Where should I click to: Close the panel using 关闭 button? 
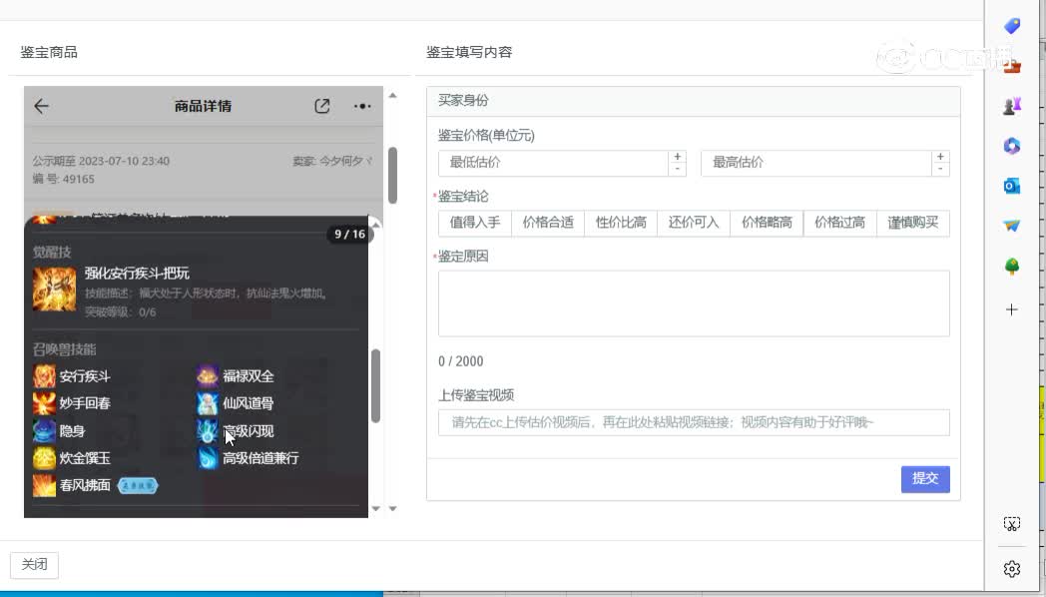[34, 564]
